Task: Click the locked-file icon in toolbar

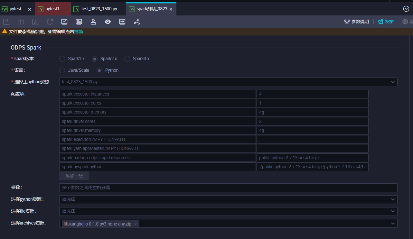Action: click(35, 22)
